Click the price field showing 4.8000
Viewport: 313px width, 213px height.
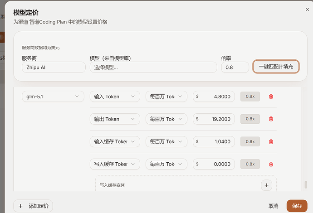[x=214, y=97]
